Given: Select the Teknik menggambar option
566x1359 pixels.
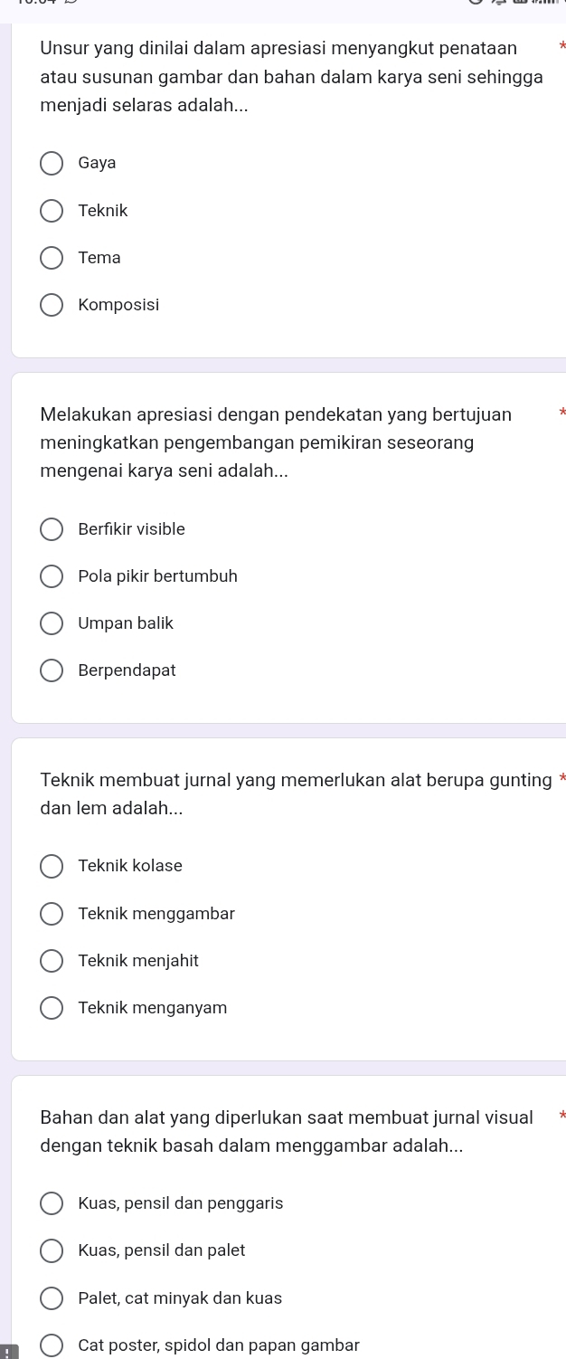Looking at the screenshot, I should (52, 914).
